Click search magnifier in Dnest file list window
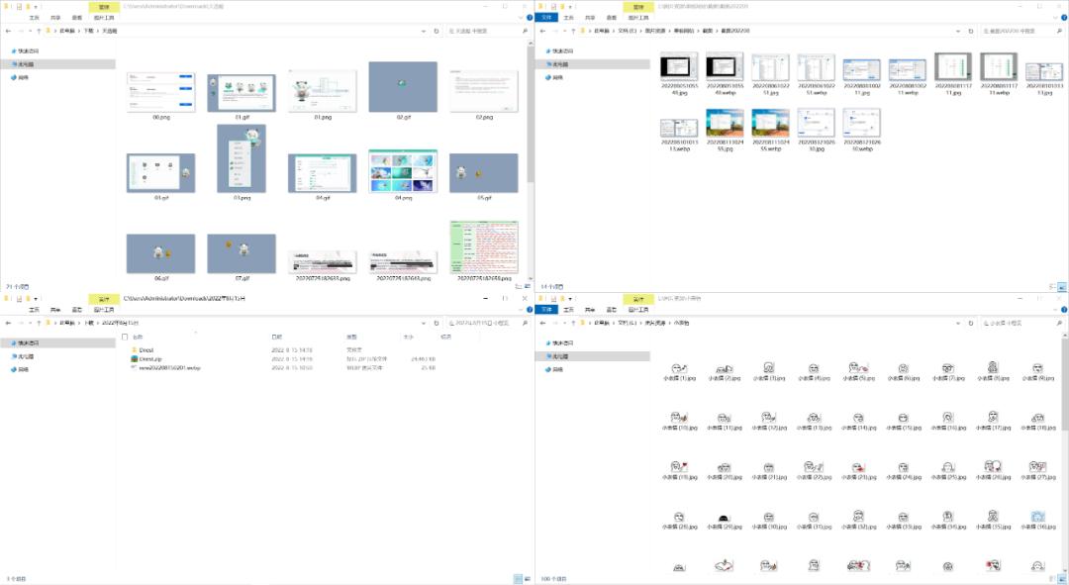Screen dimensions: 1069x585 pyautogui.click(x=525, y=323)
